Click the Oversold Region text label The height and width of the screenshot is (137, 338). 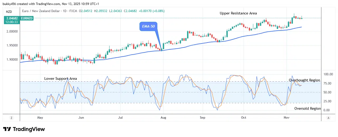pos(307,108)
